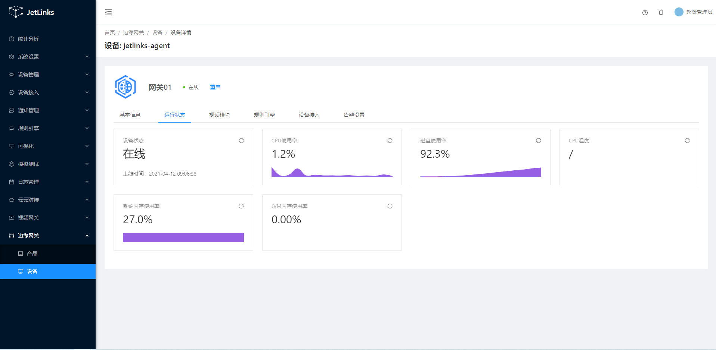Click the system memory usage progress bar
The height and width of the screenshot is (350, 716).
183,237
